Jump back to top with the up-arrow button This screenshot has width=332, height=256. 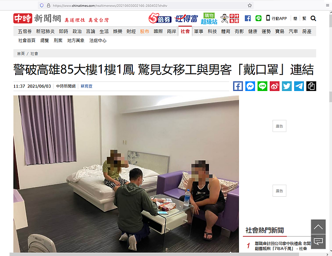click(x=318, y=227)
